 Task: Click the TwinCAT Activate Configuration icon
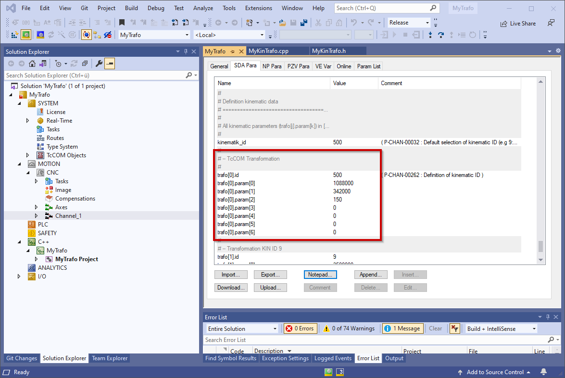[x=15, y=35]
